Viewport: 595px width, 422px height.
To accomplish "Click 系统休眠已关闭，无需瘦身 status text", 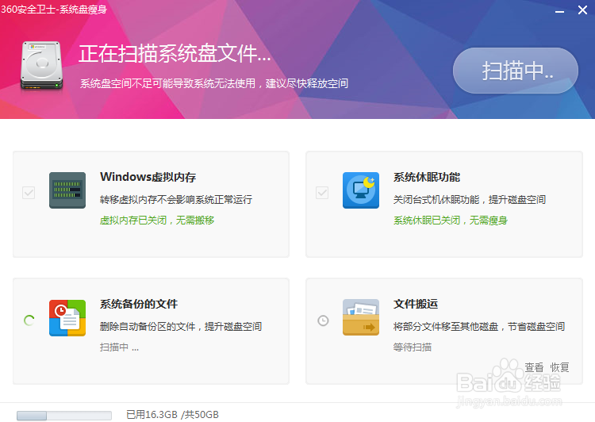I will click(x=451, y=220).
